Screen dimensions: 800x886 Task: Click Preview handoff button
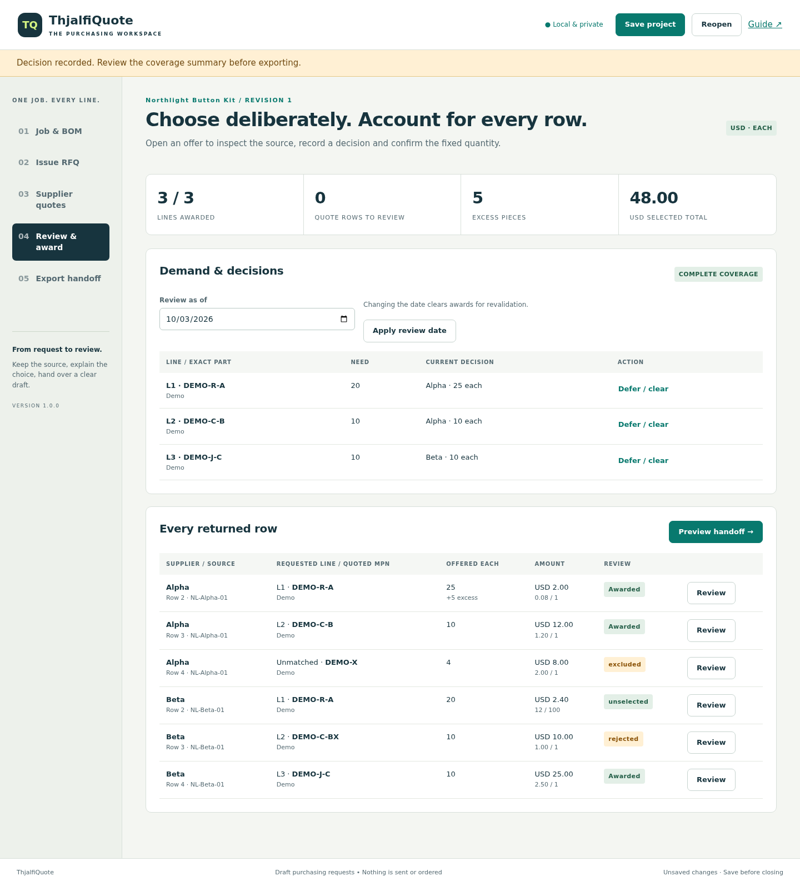(x=716, y=532)
